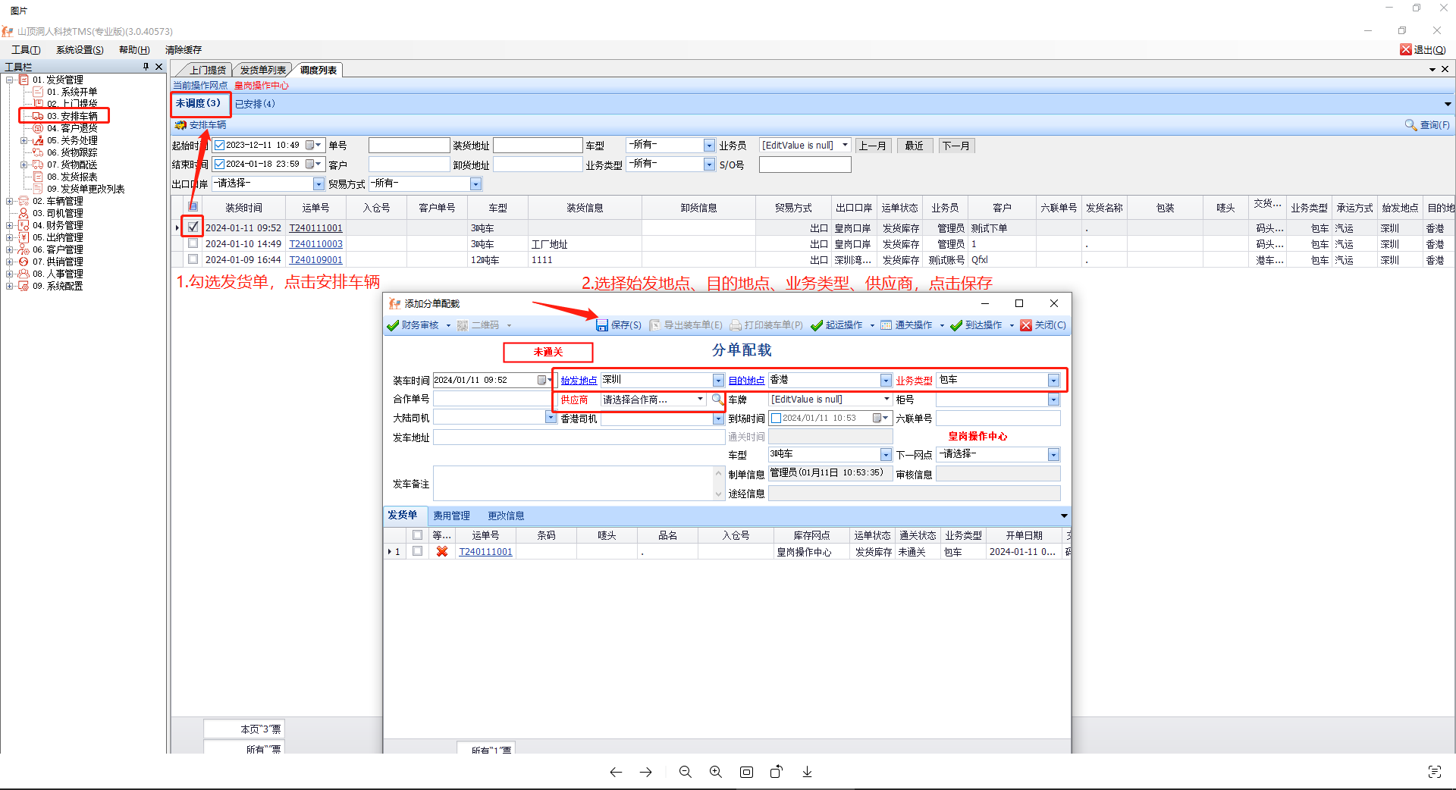Click the download icon in viewer toolbar

coord(807,772)
